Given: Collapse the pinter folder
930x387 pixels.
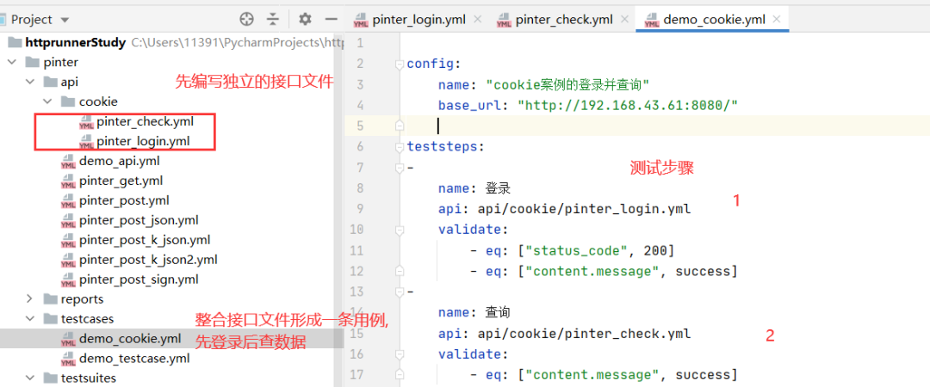Looking at the screenshot, I should coord(10,62).
